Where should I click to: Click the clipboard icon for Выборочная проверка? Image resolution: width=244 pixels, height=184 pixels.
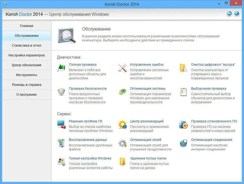pyautogui.click(x=183, y=92)
